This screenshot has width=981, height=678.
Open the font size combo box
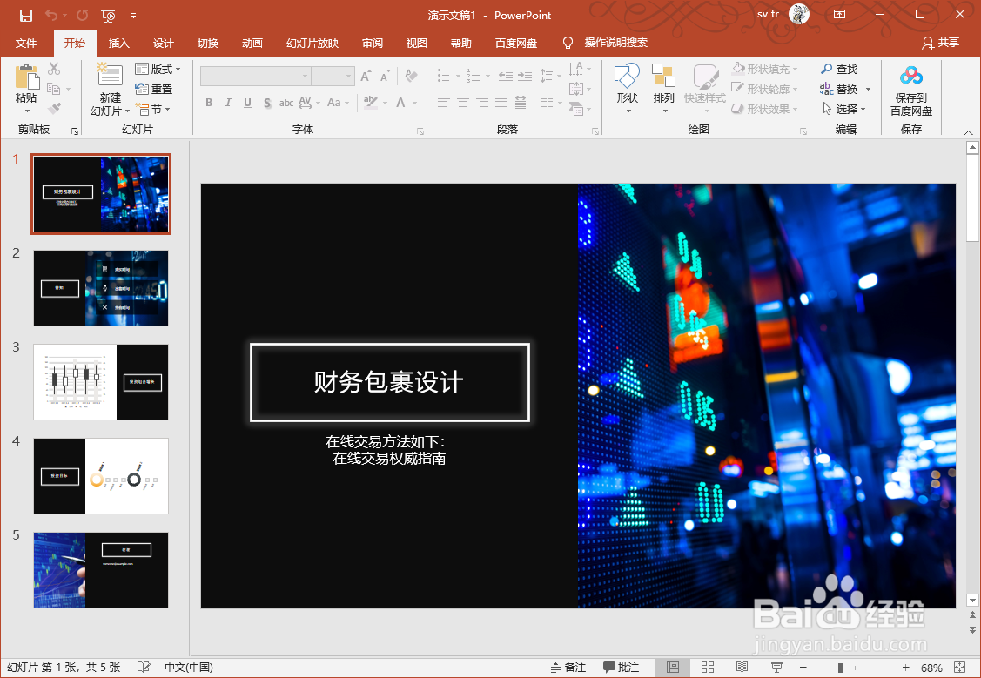333,76
